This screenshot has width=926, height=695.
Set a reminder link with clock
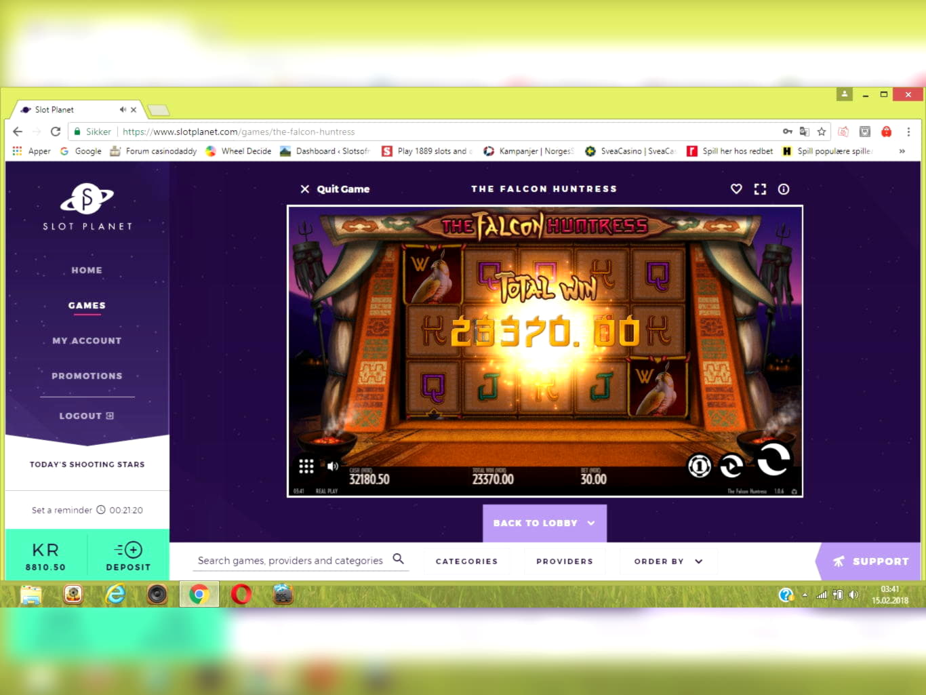87,510
